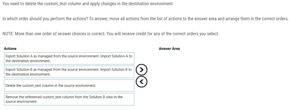Click the left arrow move-back button
The height and width of the screenshot is (110, 290).
(142, 82)
